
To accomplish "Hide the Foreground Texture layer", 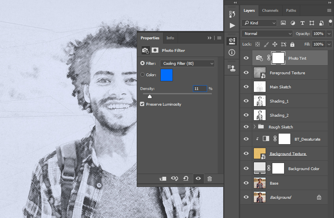I will coord(246,73).
